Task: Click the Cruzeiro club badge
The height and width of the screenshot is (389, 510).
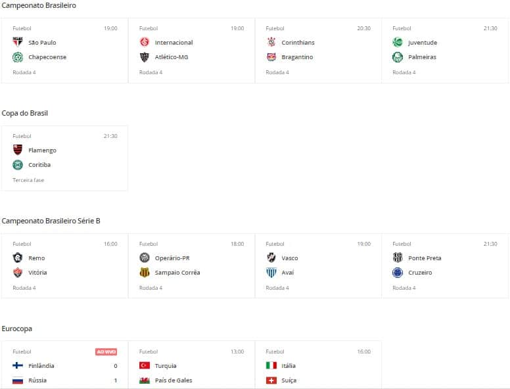Action: pos(398,273)
